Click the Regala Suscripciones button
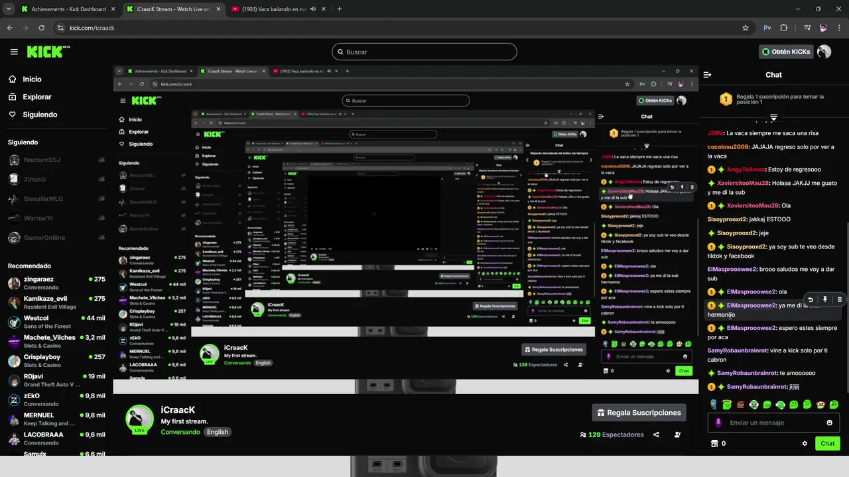The height and width of the screenshot is (477, 849). pos(639,413)
